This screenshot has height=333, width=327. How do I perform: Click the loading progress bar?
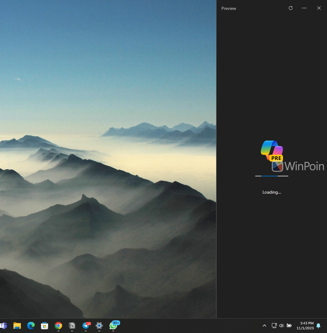(x=272, y=176)
